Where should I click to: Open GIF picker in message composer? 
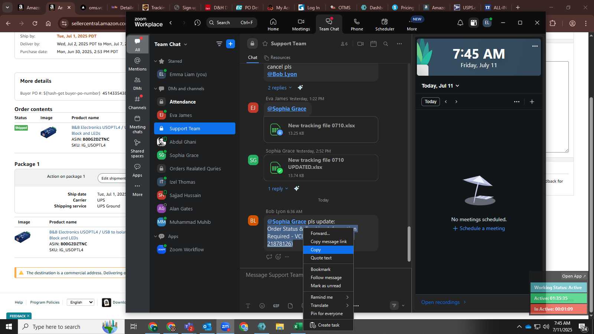point(276,306)
